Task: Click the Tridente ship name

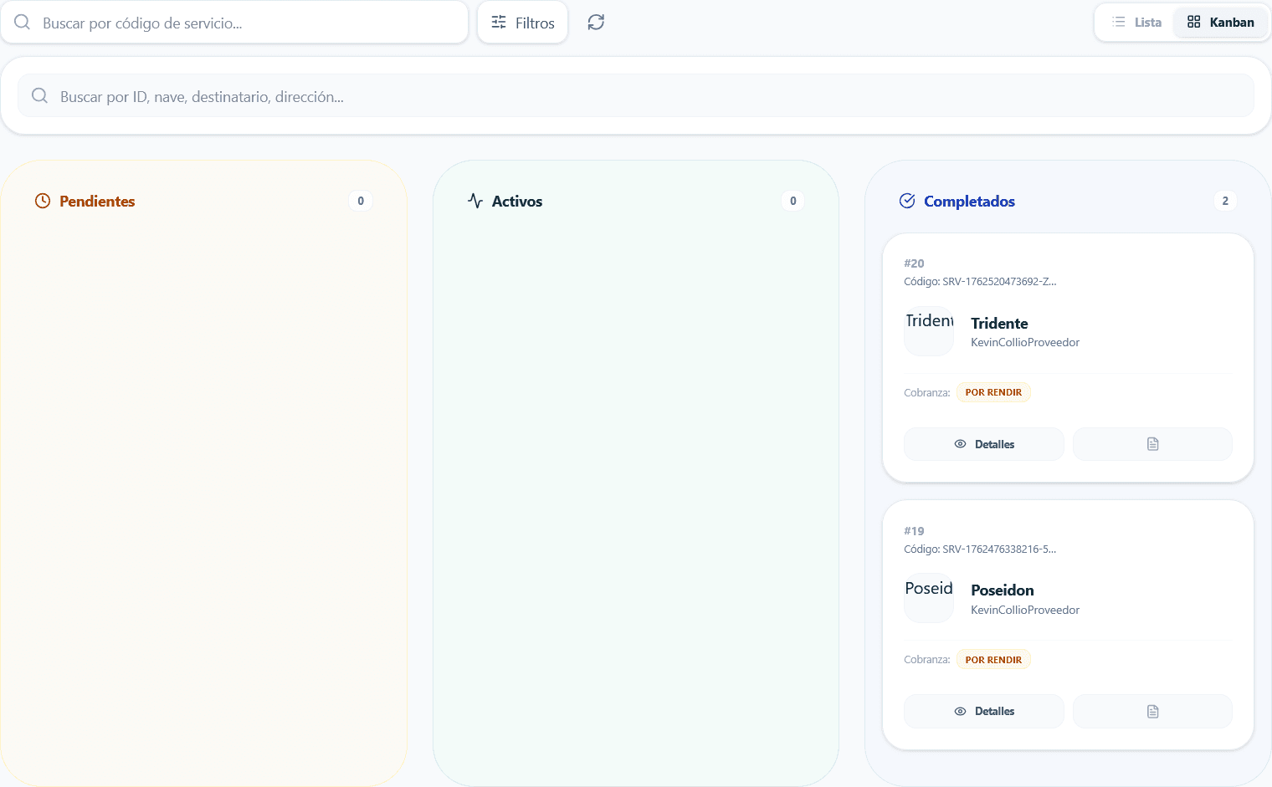Action: (x=999, y=324)
